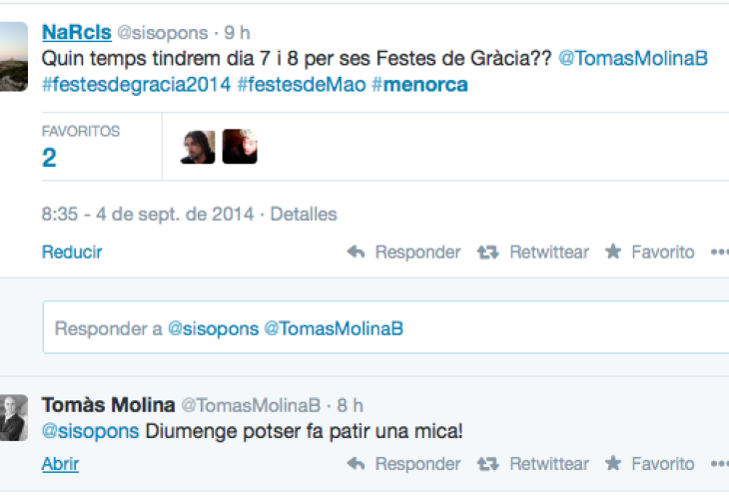
Task: Open the #festesdegracia2014 hashtag
Action: [136, 85]
